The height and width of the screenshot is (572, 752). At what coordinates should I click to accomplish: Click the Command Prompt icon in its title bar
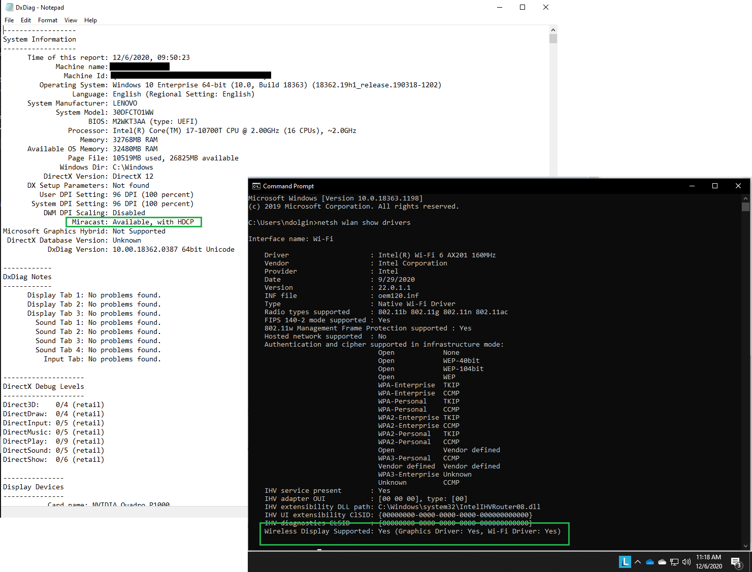[x=256, y=186]
